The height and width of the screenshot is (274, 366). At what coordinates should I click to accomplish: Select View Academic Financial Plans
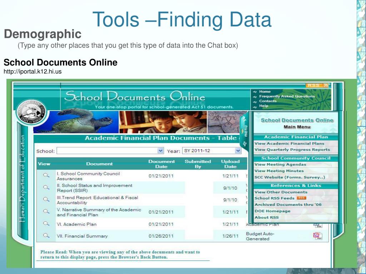(289, 143)
